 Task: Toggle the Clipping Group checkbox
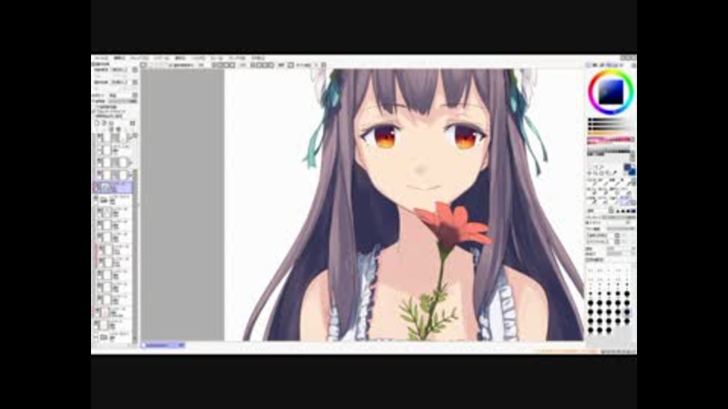click(95, 112)
